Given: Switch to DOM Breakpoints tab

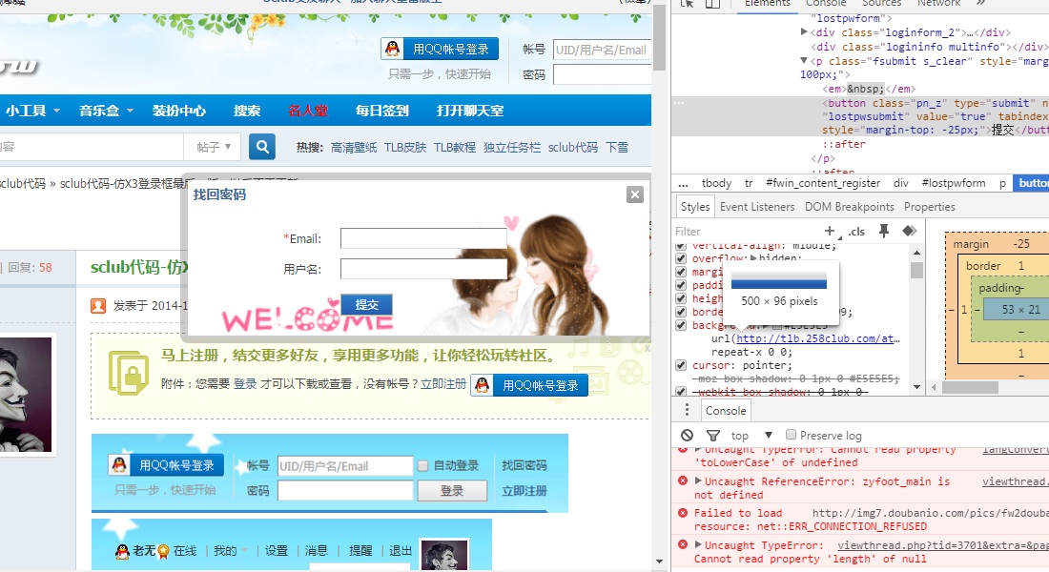Looking at the screenshot, I should [x=849, y=207].
